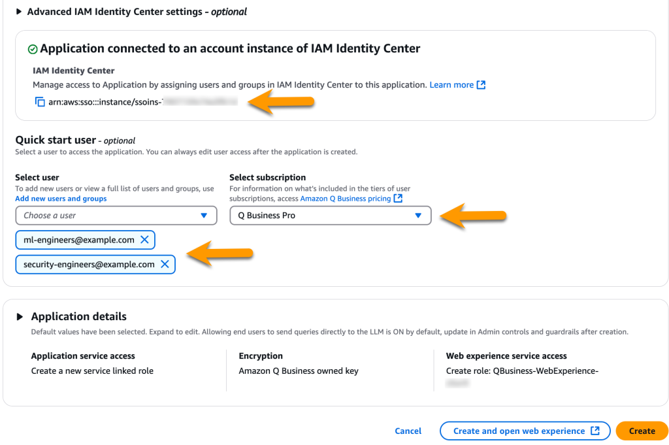
Task: Expand the Application details section
Action: click(19, 317)
